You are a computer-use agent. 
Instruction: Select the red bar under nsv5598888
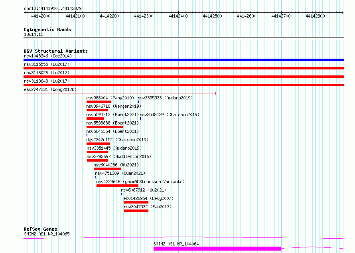[105, 127]
